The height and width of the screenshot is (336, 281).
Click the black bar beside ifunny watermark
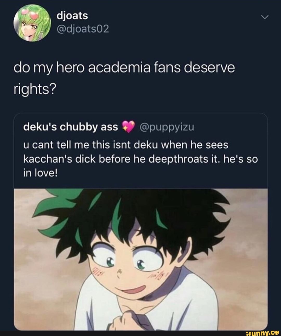[122, 333]
